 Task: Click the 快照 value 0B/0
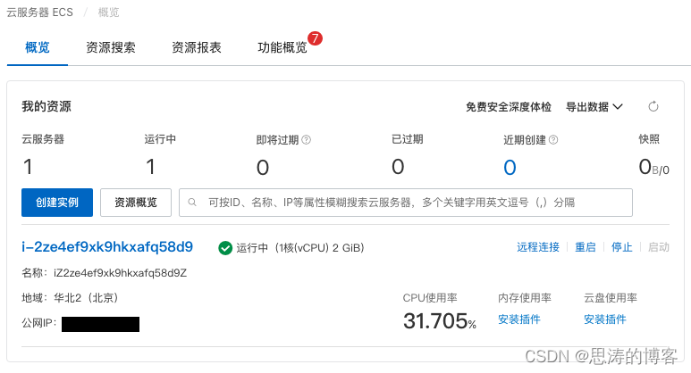click(x=654, y=167)
